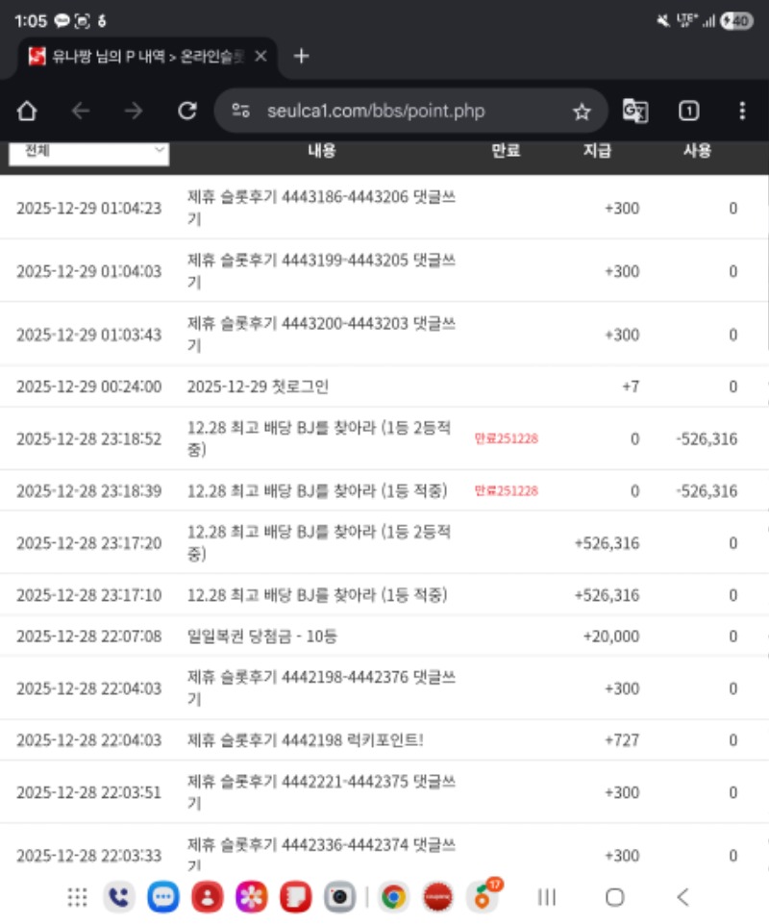Open the Messages app in dock
769x924 pixels.
click(x=163, y=897)
